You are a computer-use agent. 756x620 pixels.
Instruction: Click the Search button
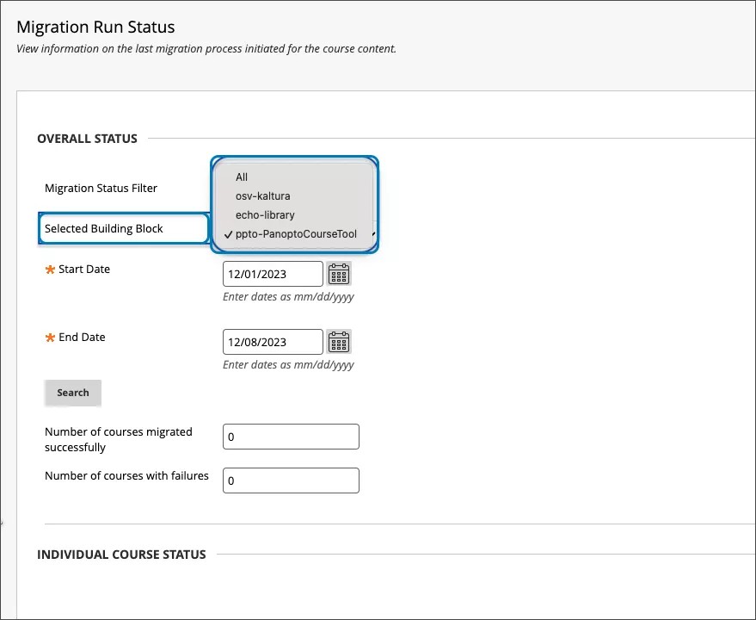tap(72, 393)
